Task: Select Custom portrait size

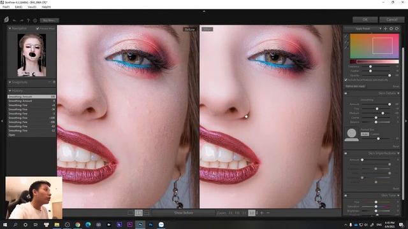Action: coord(375,134)
